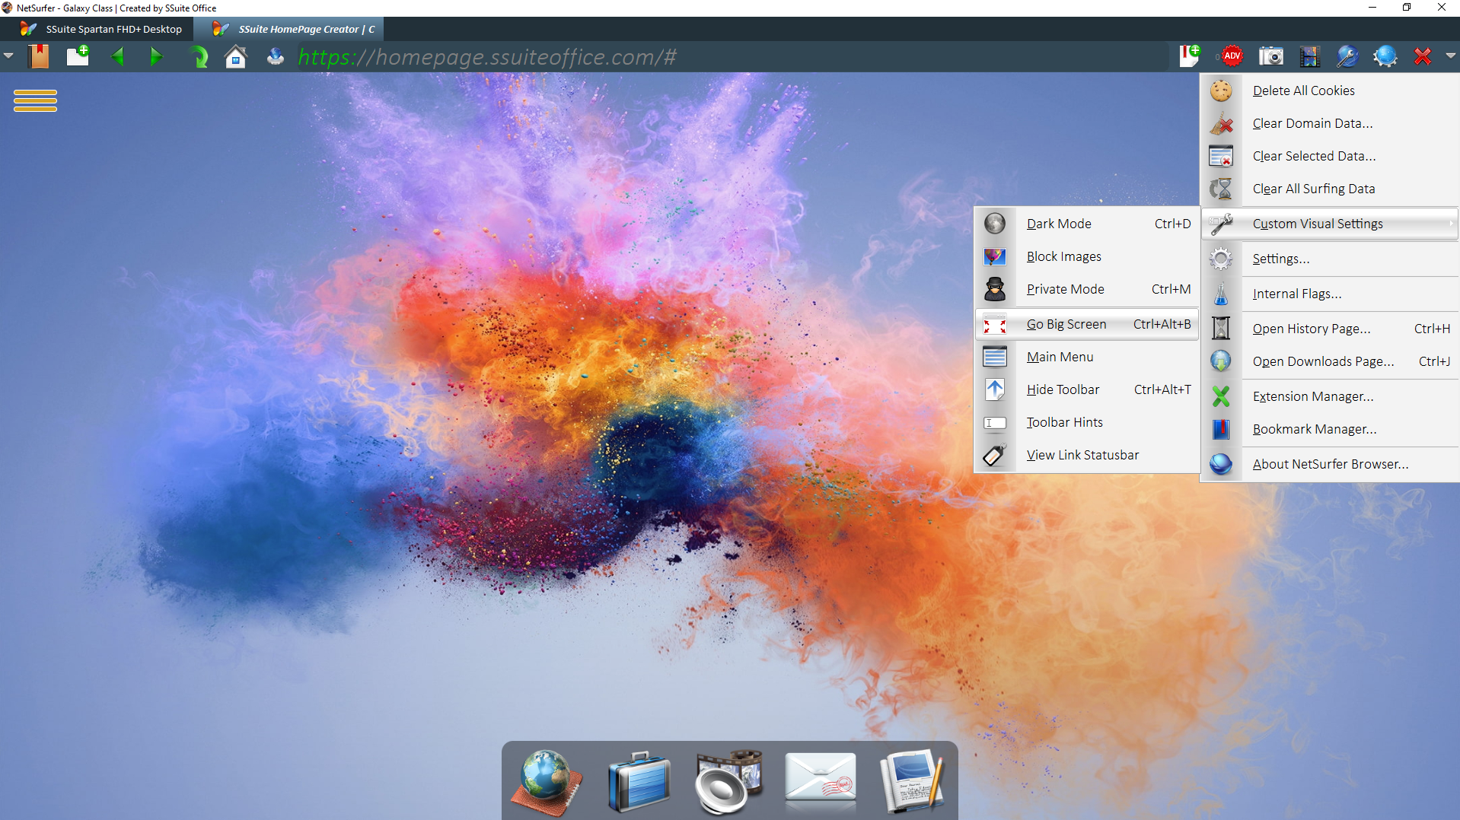Click the green forward arrow in toolbar
This screenshot has width=1460, height=820.
156,57
